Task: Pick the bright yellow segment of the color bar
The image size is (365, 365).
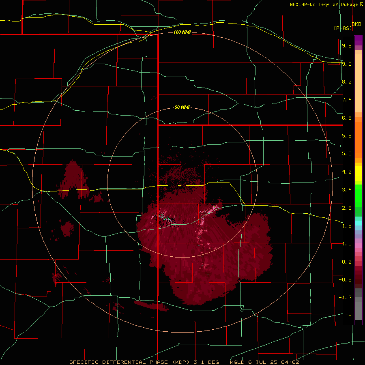Action: coord(358,174)
